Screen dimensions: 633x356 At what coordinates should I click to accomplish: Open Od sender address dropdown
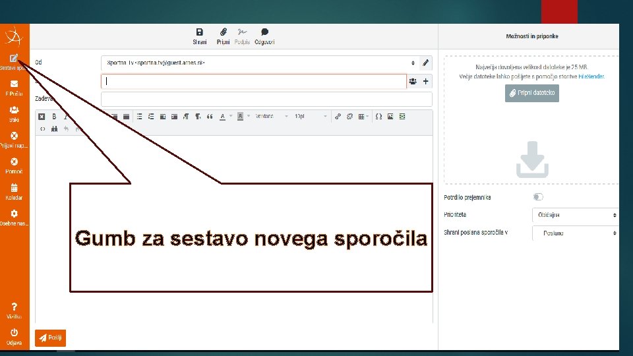[260, 63]
